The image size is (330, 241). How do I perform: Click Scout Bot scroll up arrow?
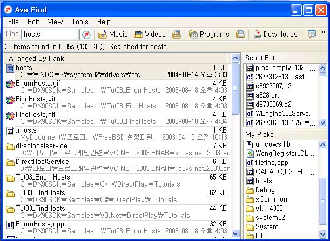[x=323, y=68]
